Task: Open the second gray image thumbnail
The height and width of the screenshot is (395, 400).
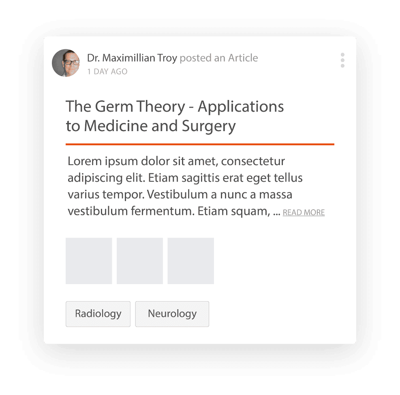Action: point(140,261)
